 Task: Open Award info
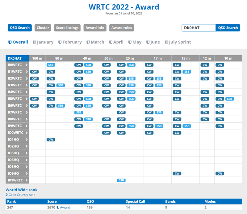(x=95, y=28)
